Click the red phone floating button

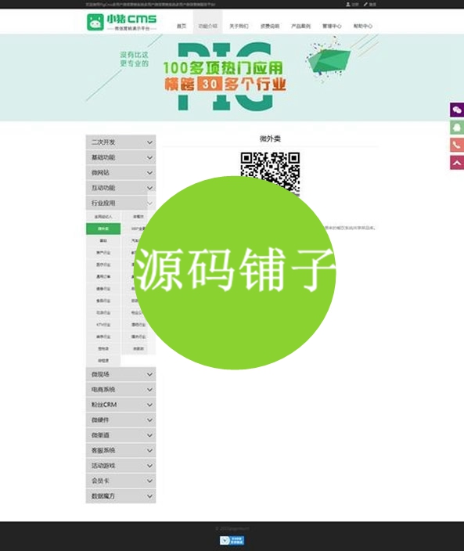pos(457,145)
